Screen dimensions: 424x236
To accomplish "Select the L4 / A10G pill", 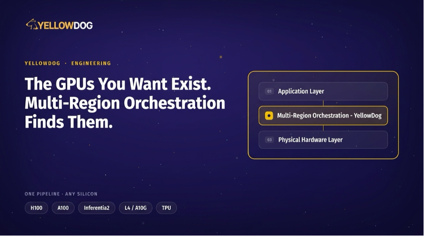I will [x=136, y=208].
